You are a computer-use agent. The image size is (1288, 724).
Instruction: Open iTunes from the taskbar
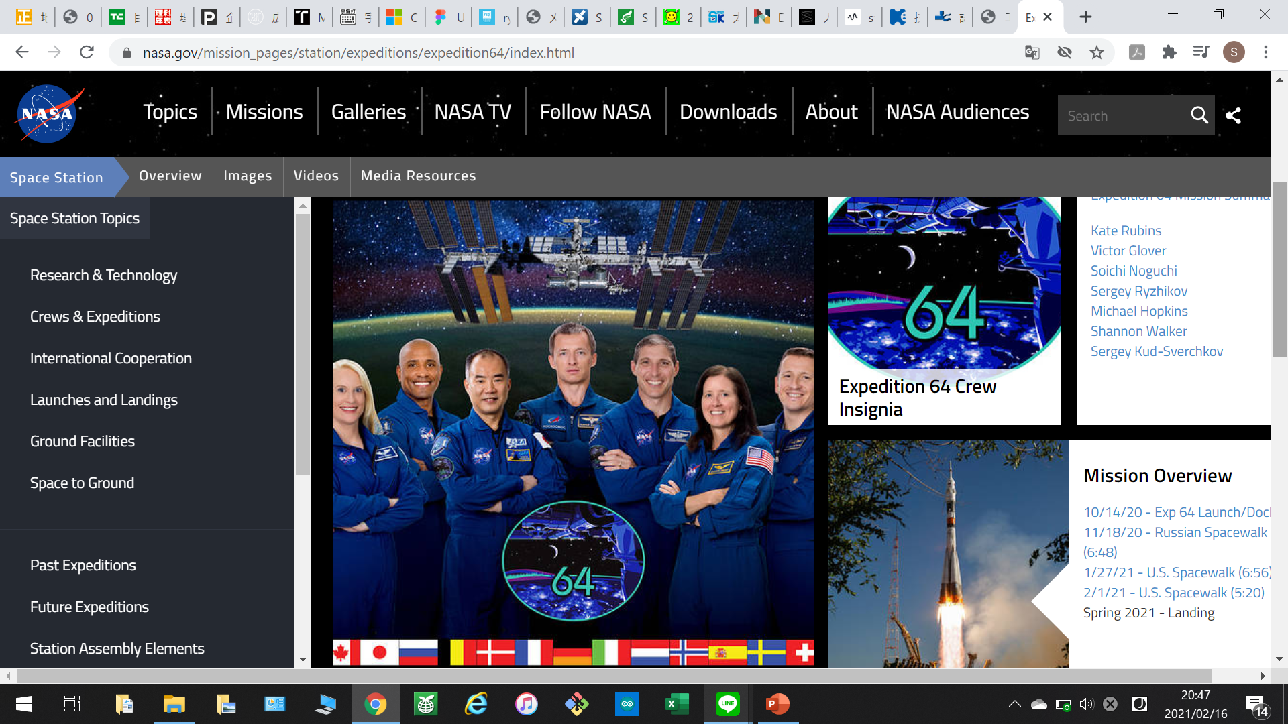[527, 704]
